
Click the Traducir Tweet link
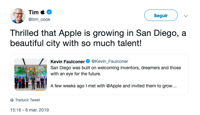(27, 100)
